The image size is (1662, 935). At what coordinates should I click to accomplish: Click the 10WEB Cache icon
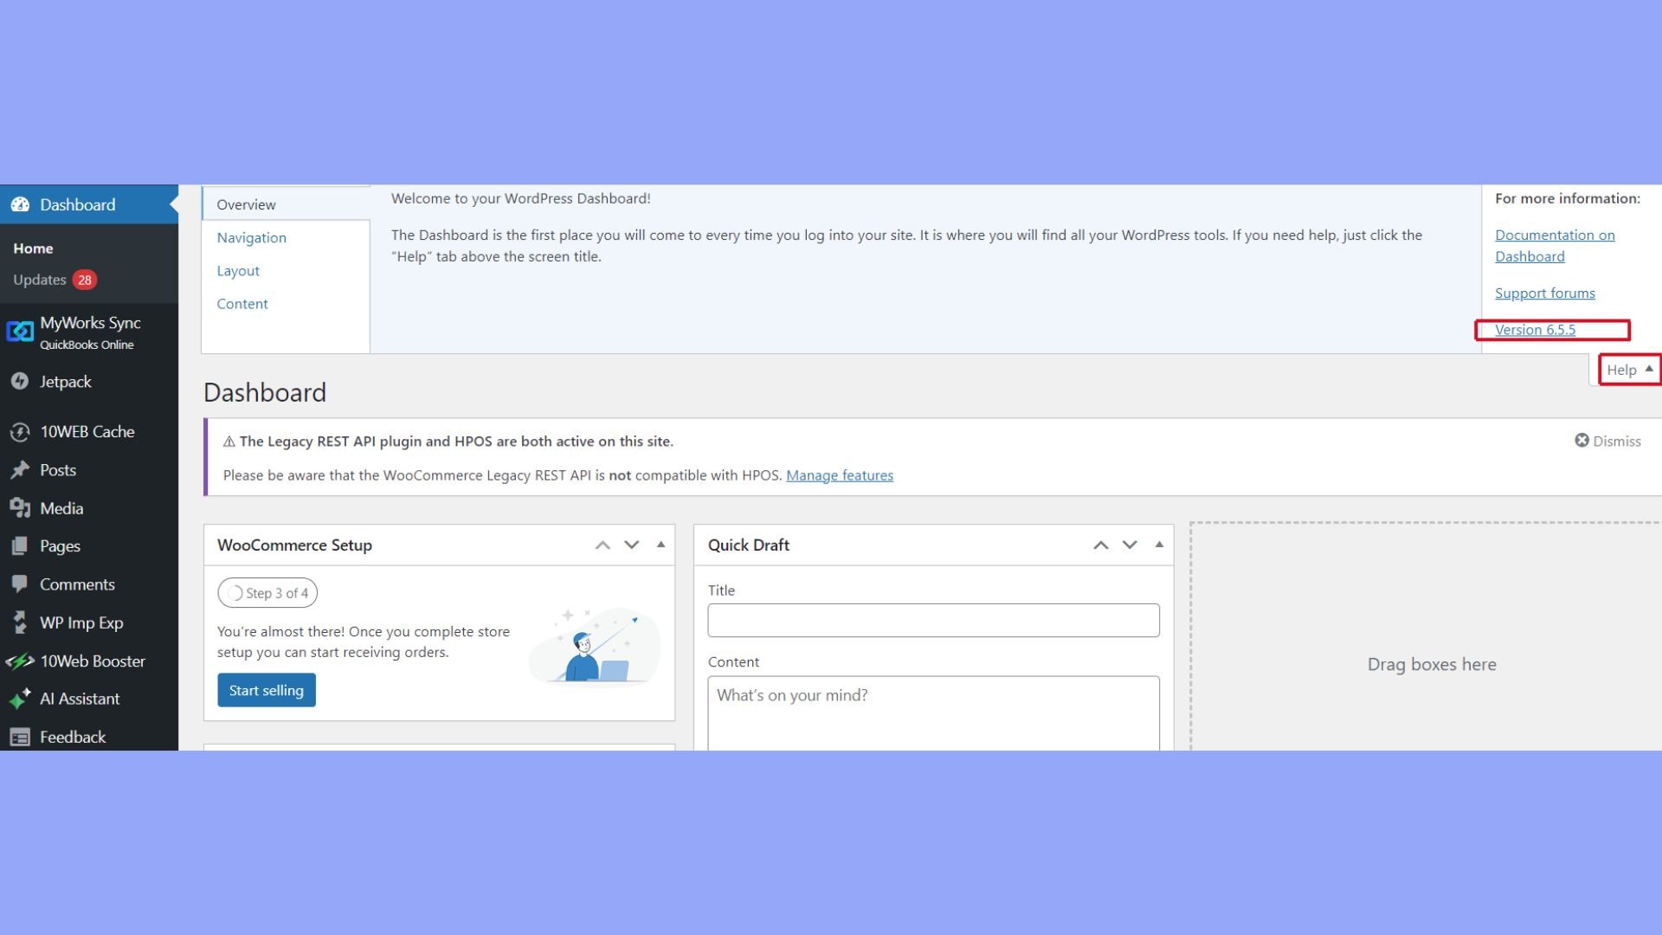click(20, 432)
